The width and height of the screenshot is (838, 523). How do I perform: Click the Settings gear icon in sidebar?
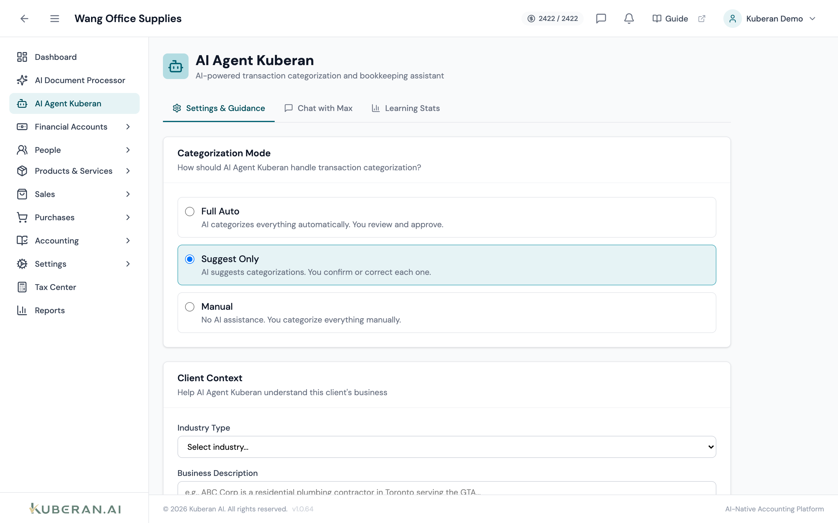tap(22, 264)
